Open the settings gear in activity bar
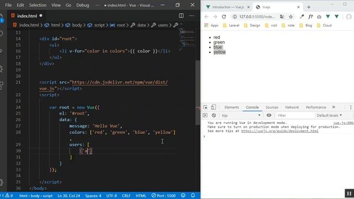The width and height of the screenshot is (354, 199). [x=1, y=182]
